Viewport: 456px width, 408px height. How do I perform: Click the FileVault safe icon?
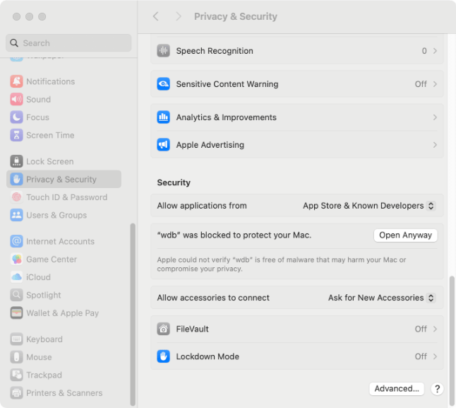[x=164, y=329]
